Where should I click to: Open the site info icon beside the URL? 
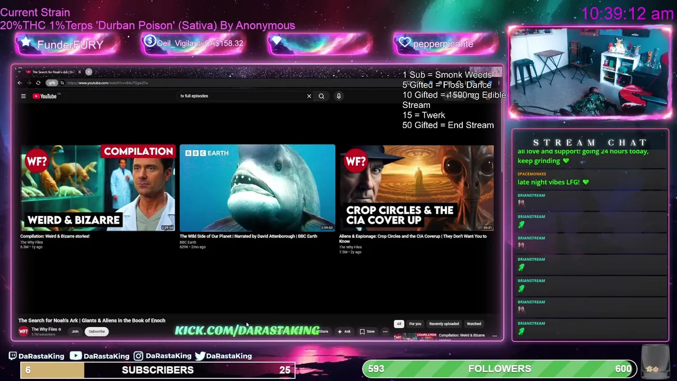(62, 83)
